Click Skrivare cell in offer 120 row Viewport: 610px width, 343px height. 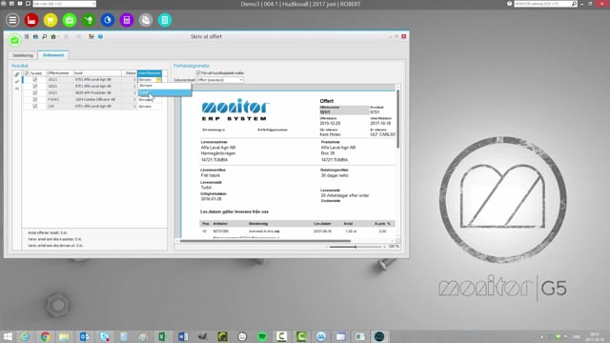pyautogui.click(x=150, y=106)
